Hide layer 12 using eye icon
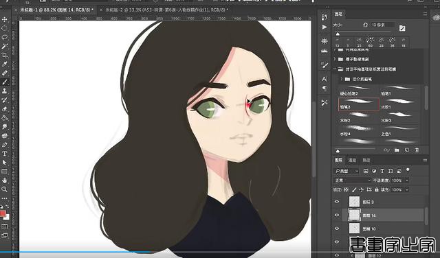The width and height of the screenshot is (440, 258). point(337,255)
